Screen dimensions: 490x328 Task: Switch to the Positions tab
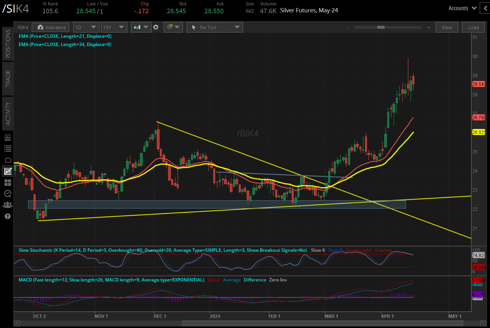[x=8, y=44]
